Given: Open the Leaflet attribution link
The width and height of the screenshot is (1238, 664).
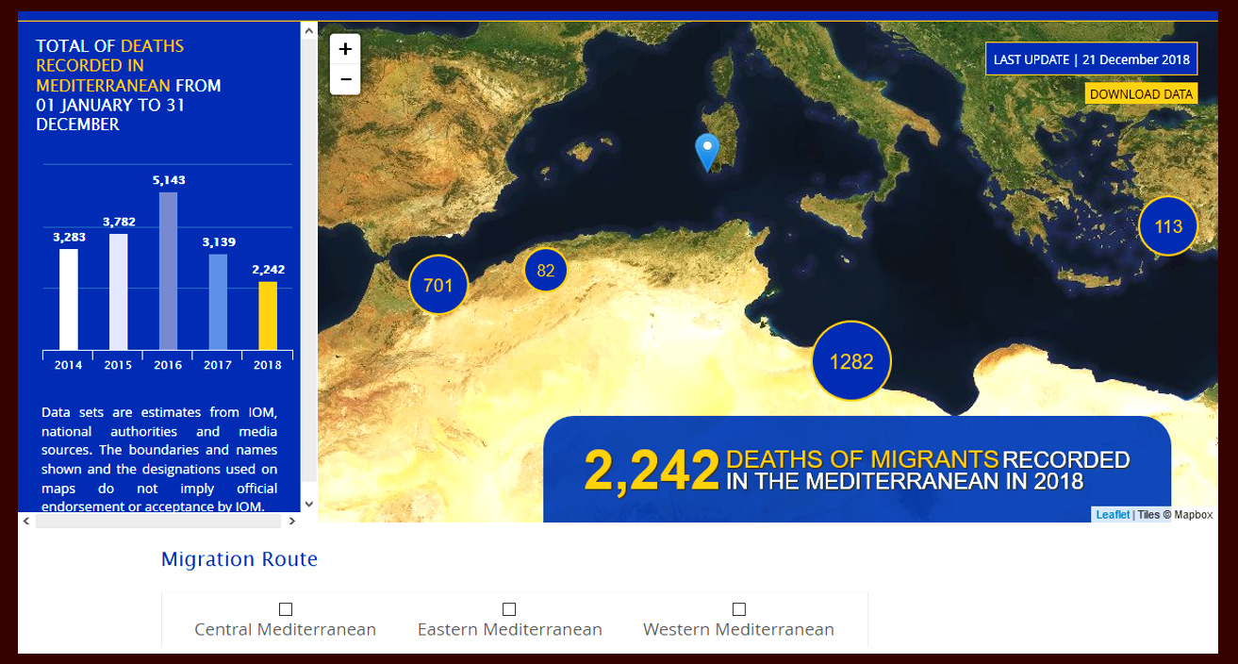Looking at the screenshot, I should click(x=1112, y=515).
